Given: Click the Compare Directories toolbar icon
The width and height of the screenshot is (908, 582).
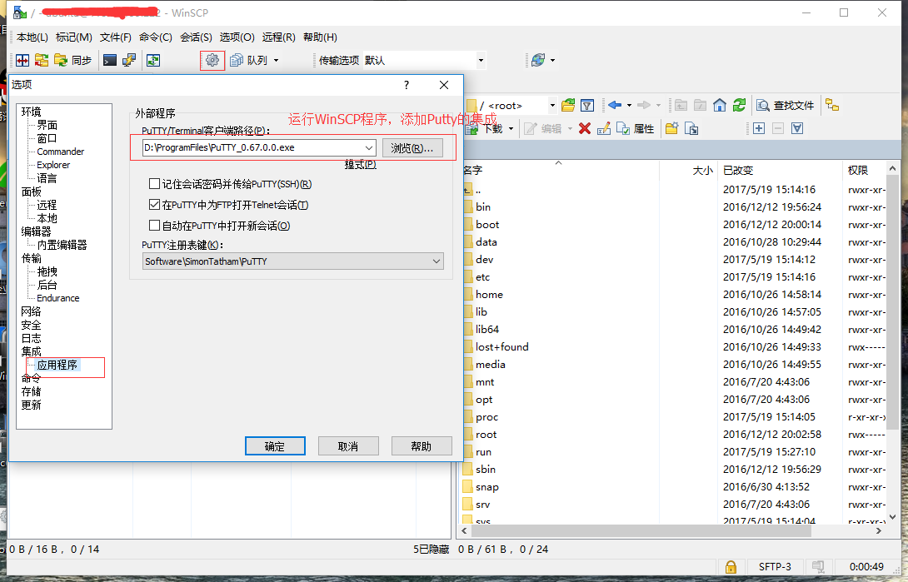Looking at the screenshot, I should click(x=22, y=60).
